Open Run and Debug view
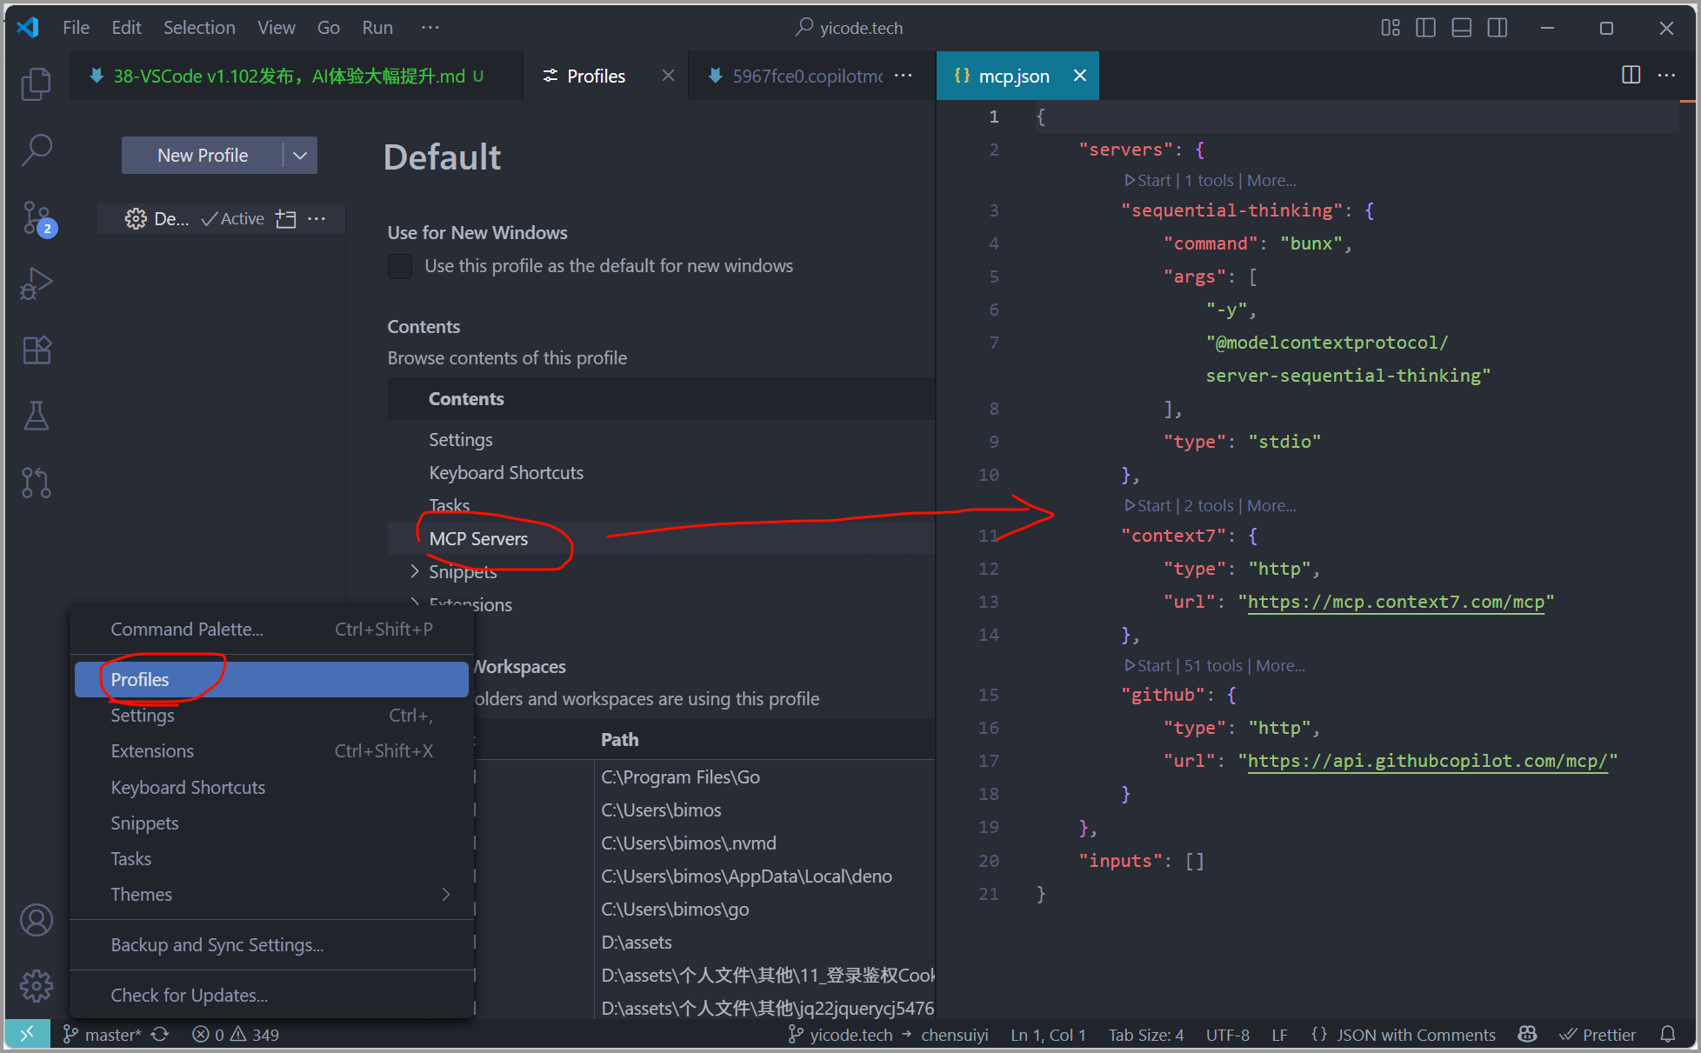This screenshot has height=1053, width=1701. pyautogui.click(x=36, y=283)
